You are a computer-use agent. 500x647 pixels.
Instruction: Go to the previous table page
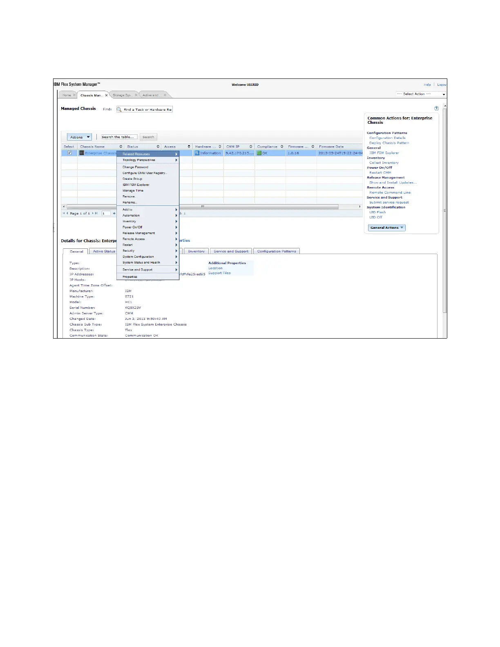(x=67, y=213)
